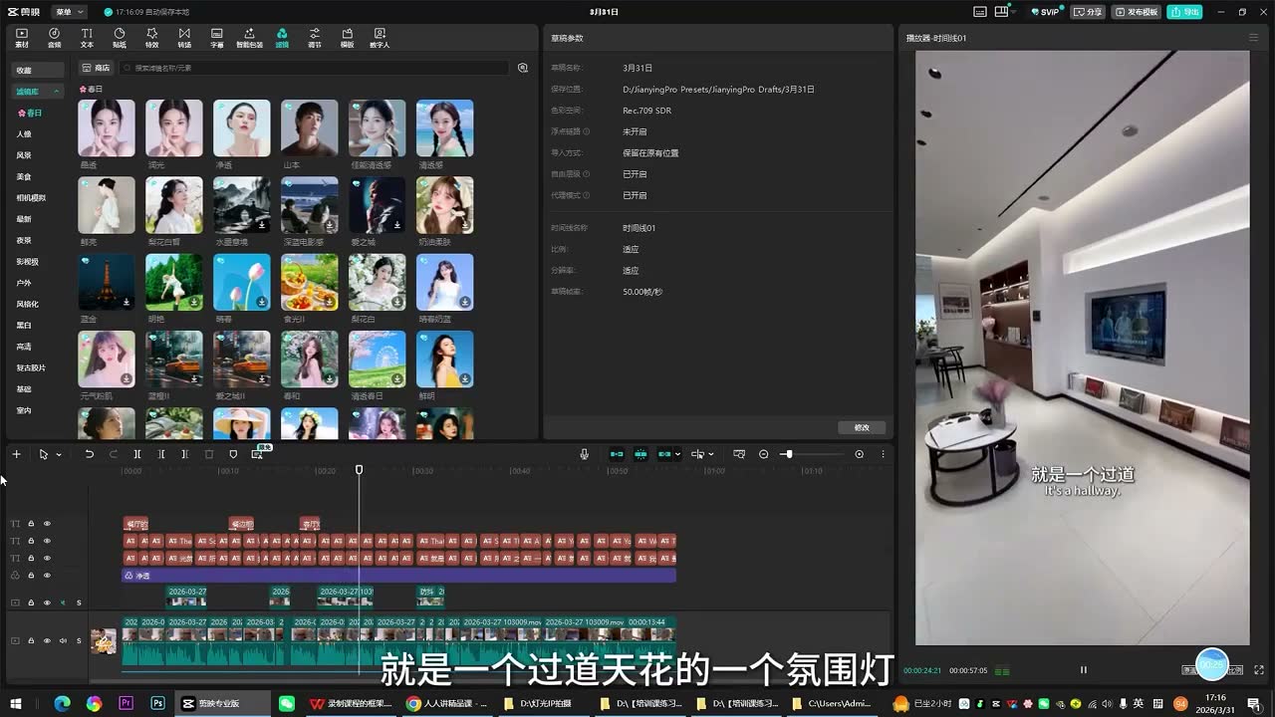This screenshot has height=717, width=1275.
Task: Click the split clip icon
Action: pos(137,454)
